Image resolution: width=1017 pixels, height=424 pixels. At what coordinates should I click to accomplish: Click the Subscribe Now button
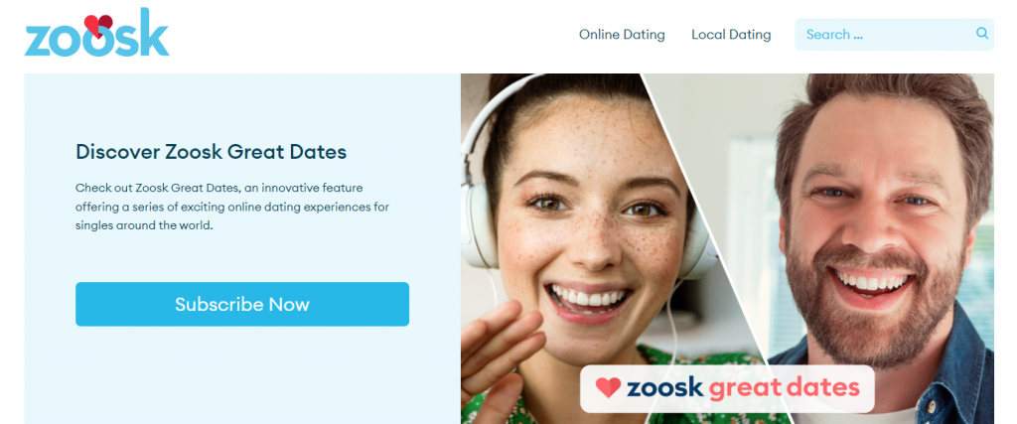pos(242,304)
